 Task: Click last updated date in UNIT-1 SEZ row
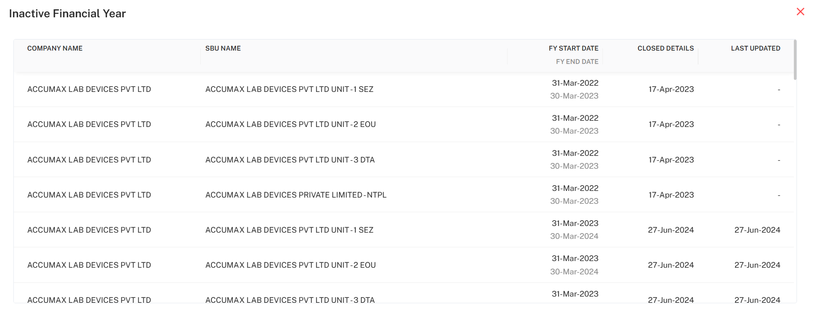tap(757, 230)
